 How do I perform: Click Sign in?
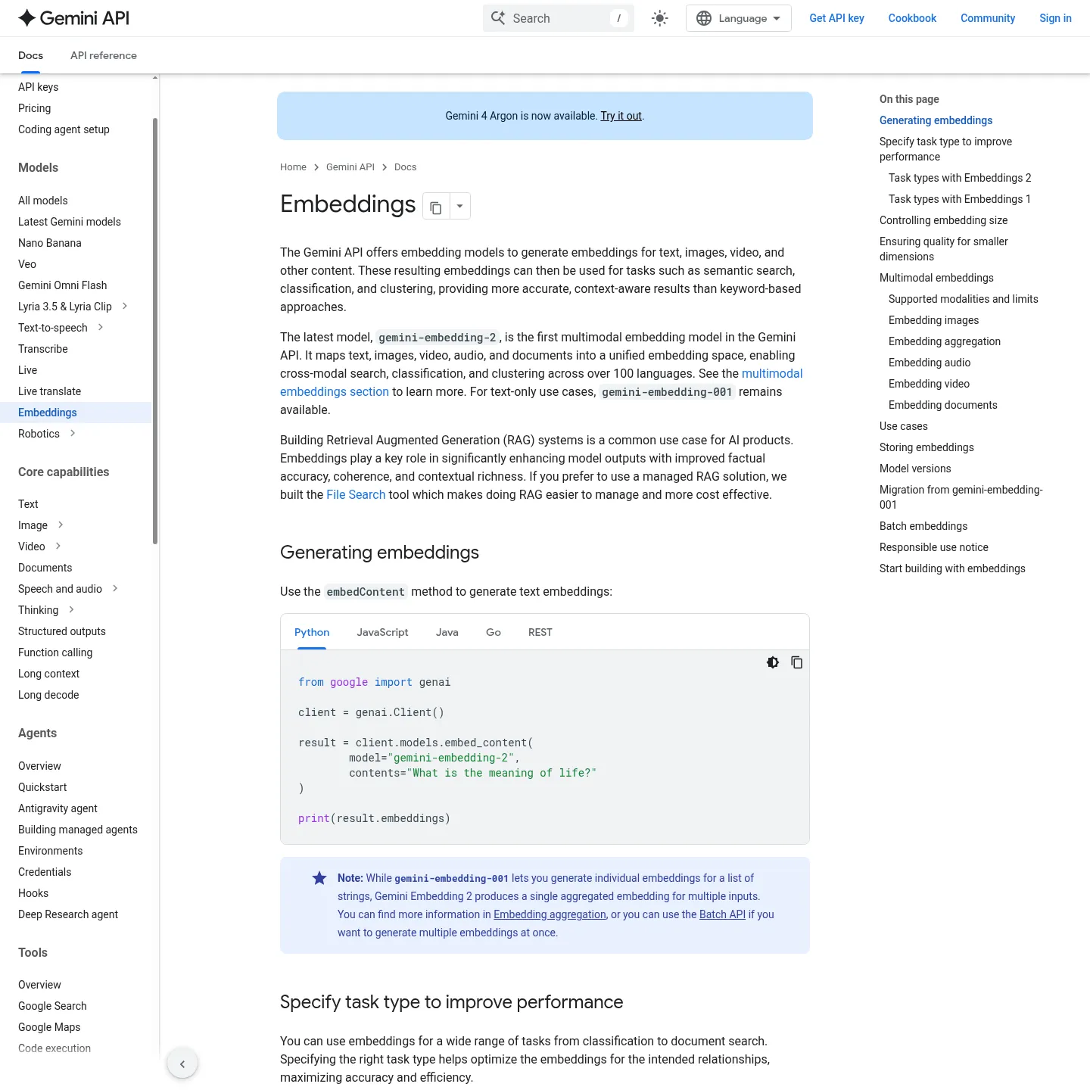1055,18
